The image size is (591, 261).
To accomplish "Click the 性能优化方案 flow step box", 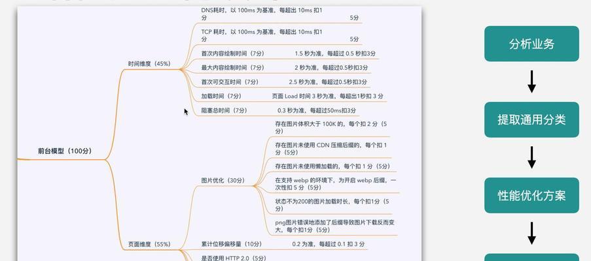I will click(x=531, y=195).
